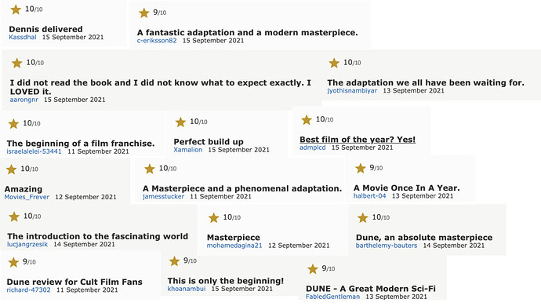Open barthelemy-bauters user profile

pyautogui.click(x=387, y=246)
